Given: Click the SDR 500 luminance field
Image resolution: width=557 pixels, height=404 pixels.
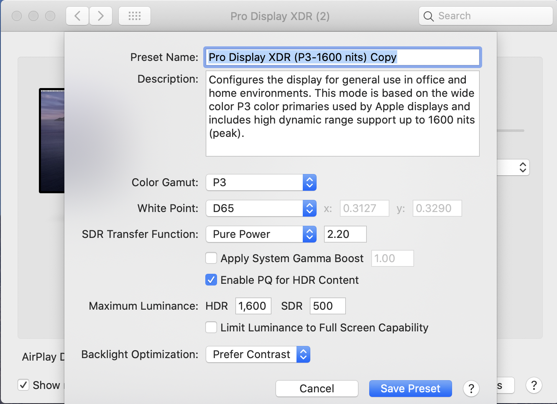Looking at the screenshot, I should pos(328,306).
